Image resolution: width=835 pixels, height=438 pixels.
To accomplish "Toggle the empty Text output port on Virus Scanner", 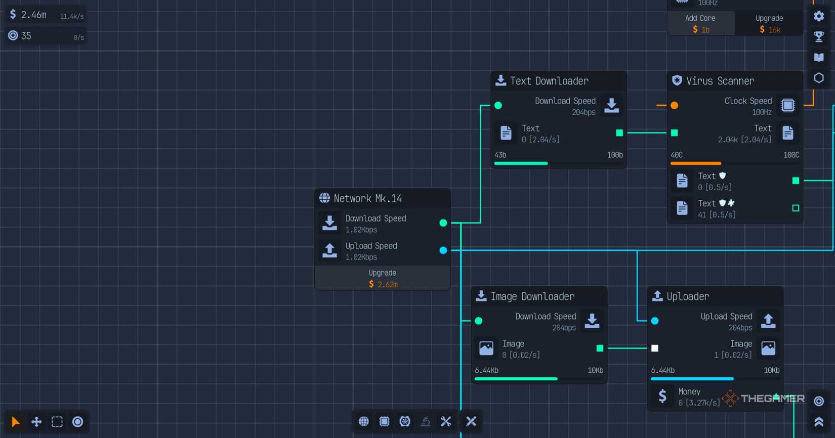I will 796,208.
